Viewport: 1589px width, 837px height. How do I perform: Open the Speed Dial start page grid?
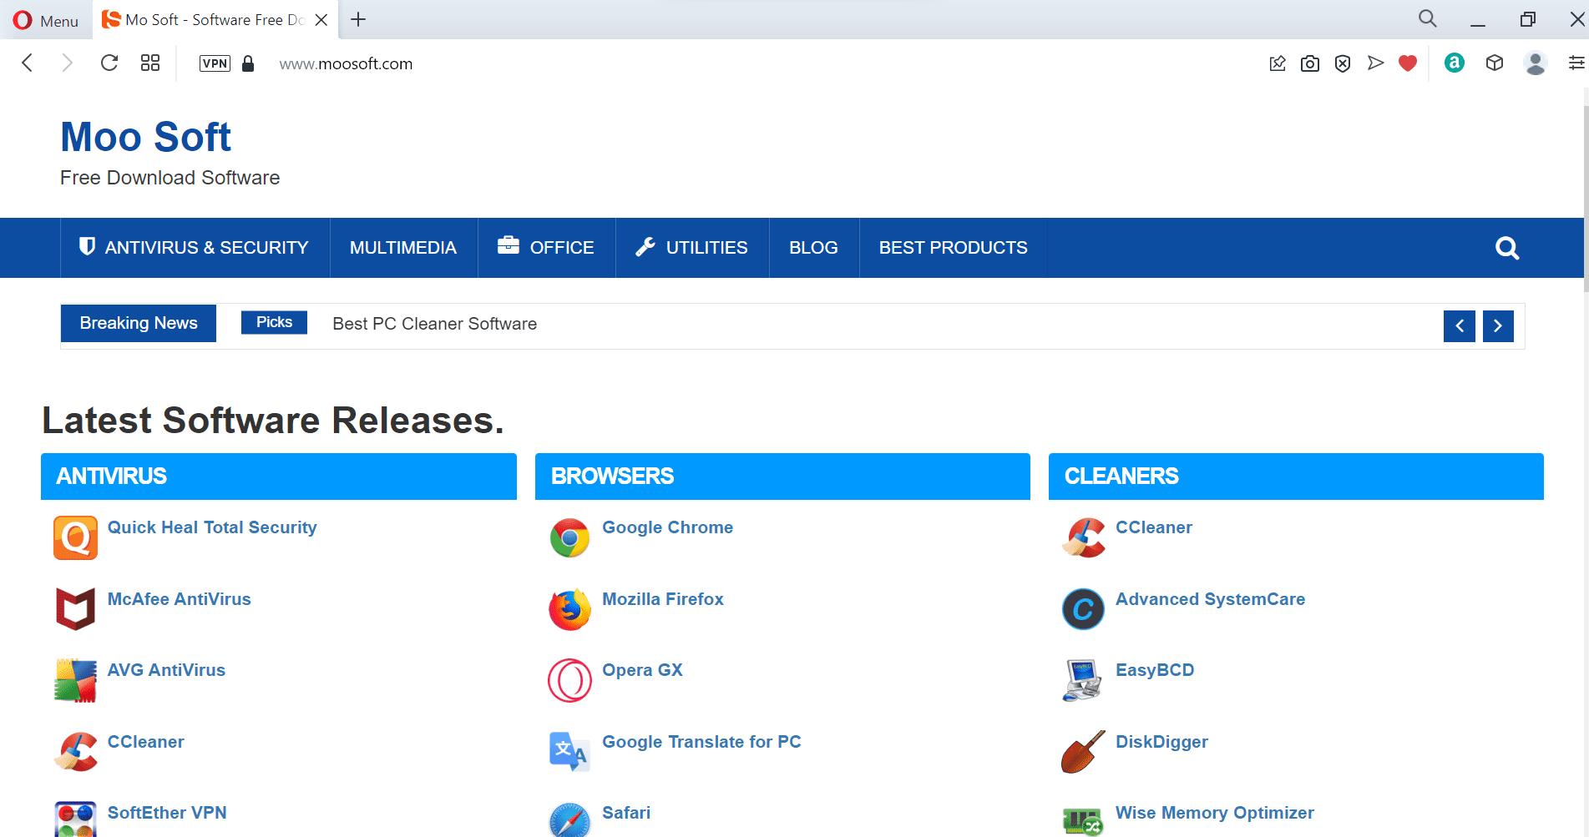[150, 63]
